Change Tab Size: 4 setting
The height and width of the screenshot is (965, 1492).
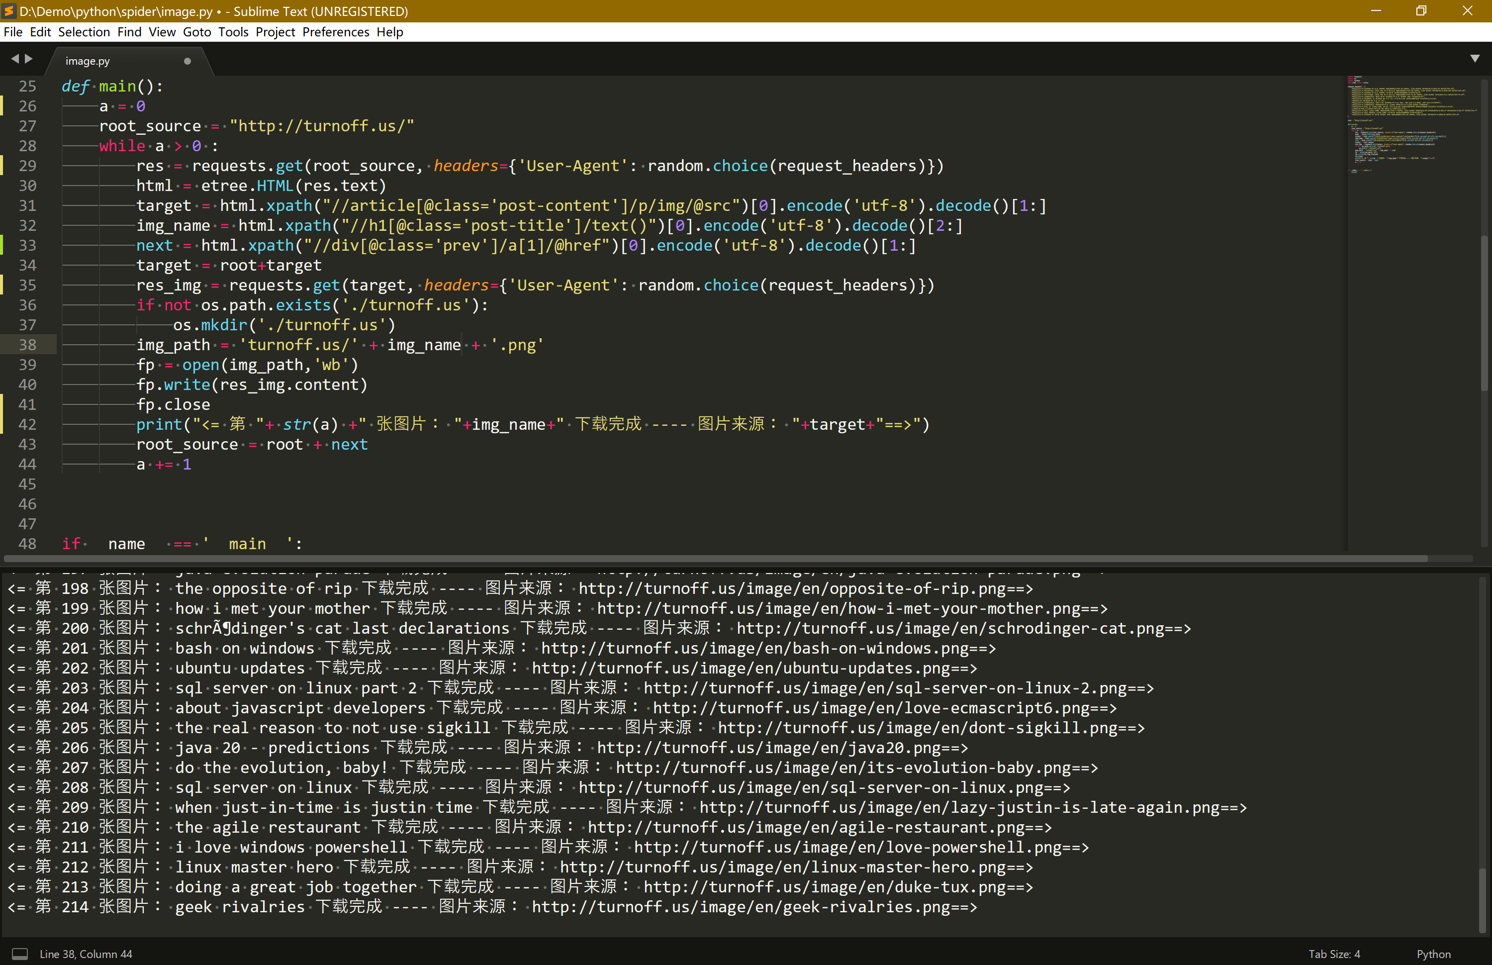[x=1334, y=954]
